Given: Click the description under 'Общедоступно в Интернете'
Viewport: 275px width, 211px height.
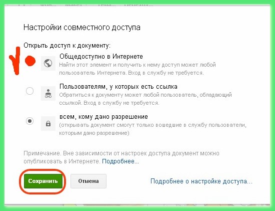Looking at the screenshot, I should [x=137, y=69].
